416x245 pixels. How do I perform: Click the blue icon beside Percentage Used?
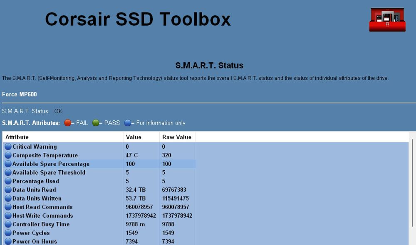(8, 181)
